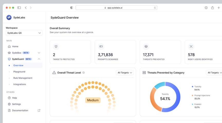Click the icon on the Threats Prevented card

146,46
